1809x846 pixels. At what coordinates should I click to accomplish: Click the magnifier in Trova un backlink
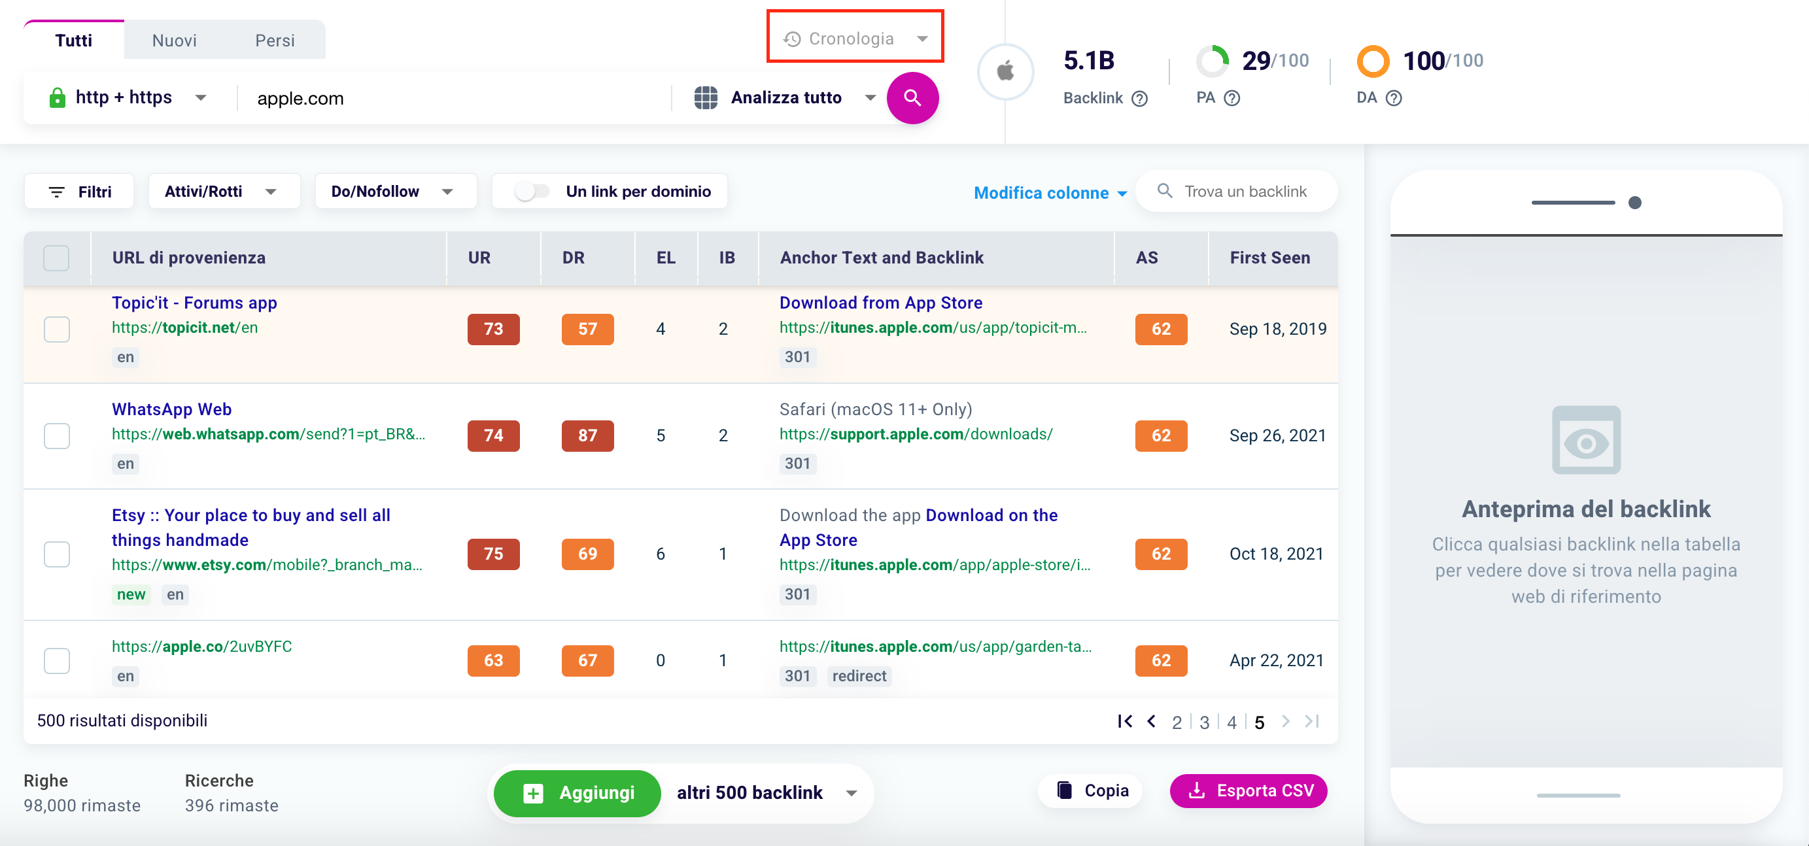[x=1165, y=191]
